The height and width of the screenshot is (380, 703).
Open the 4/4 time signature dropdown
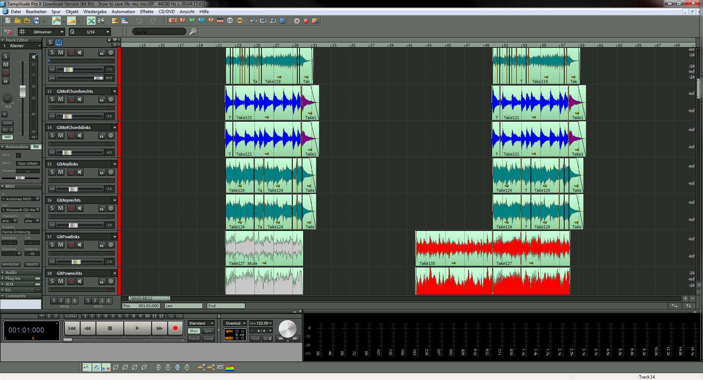261,331
